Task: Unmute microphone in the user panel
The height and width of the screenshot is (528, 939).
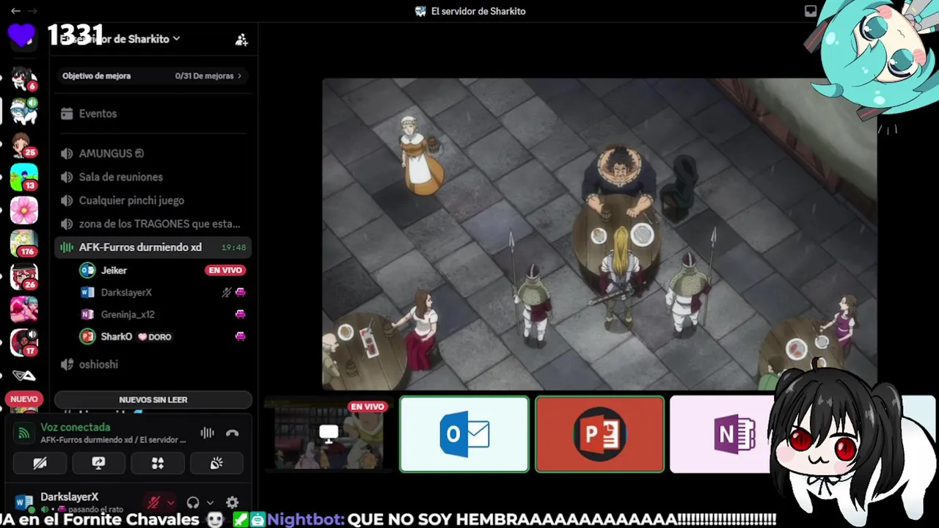Action: 153,502
